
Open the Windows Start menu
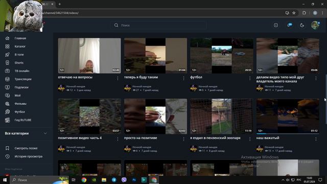[5, 180]
